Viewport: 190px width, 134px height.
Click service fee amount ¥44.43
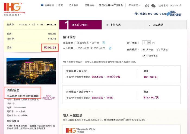point(52,39)
